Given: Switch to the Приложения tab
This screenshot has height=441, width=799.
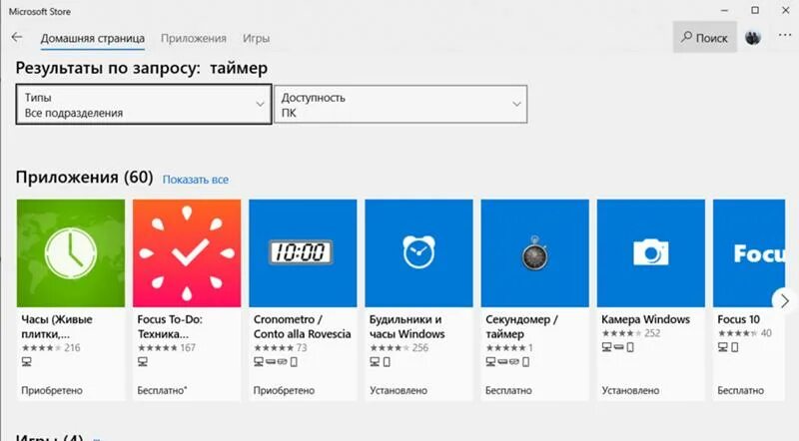Looking at the screenshot, I should [193, 38].
